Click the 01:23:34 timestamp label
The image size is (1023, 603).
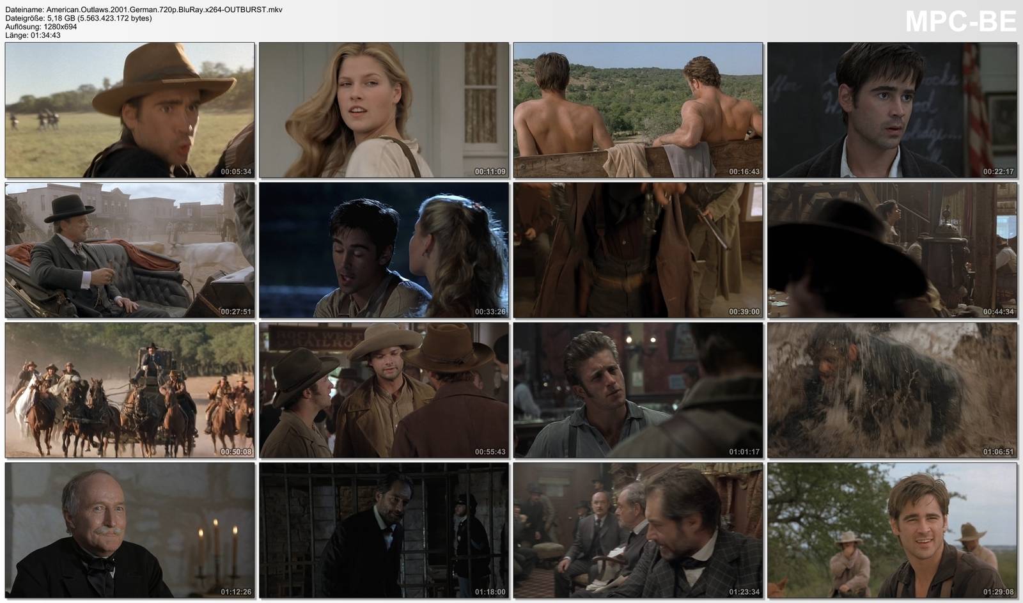click(x=744, y=591)
